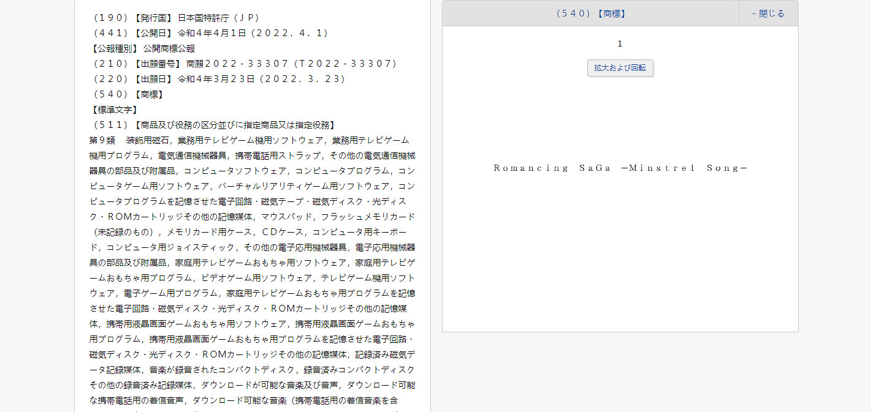
Task: Click the (220)【出願日】 filing date line
Action: click(218, 79)
